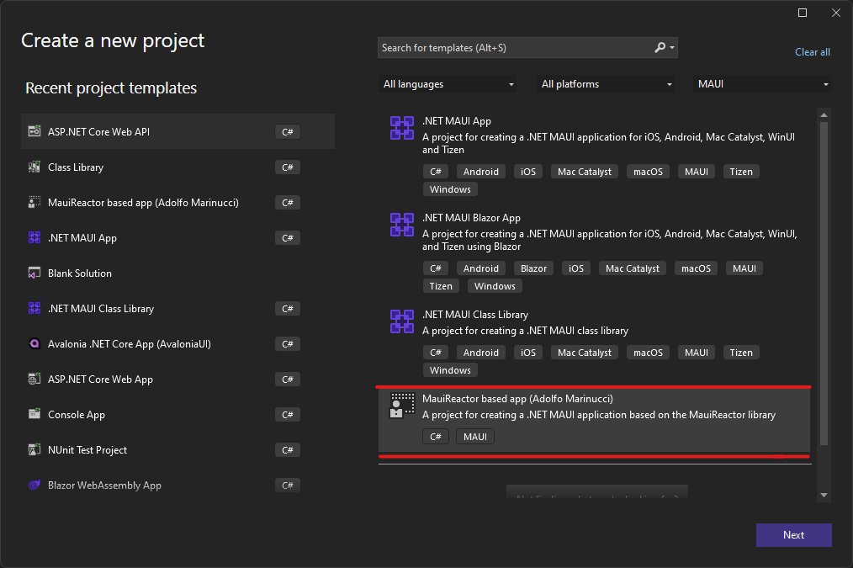Click the Console App icon in recents
Screen dimensions: 853x568
[x=34, y=415]
